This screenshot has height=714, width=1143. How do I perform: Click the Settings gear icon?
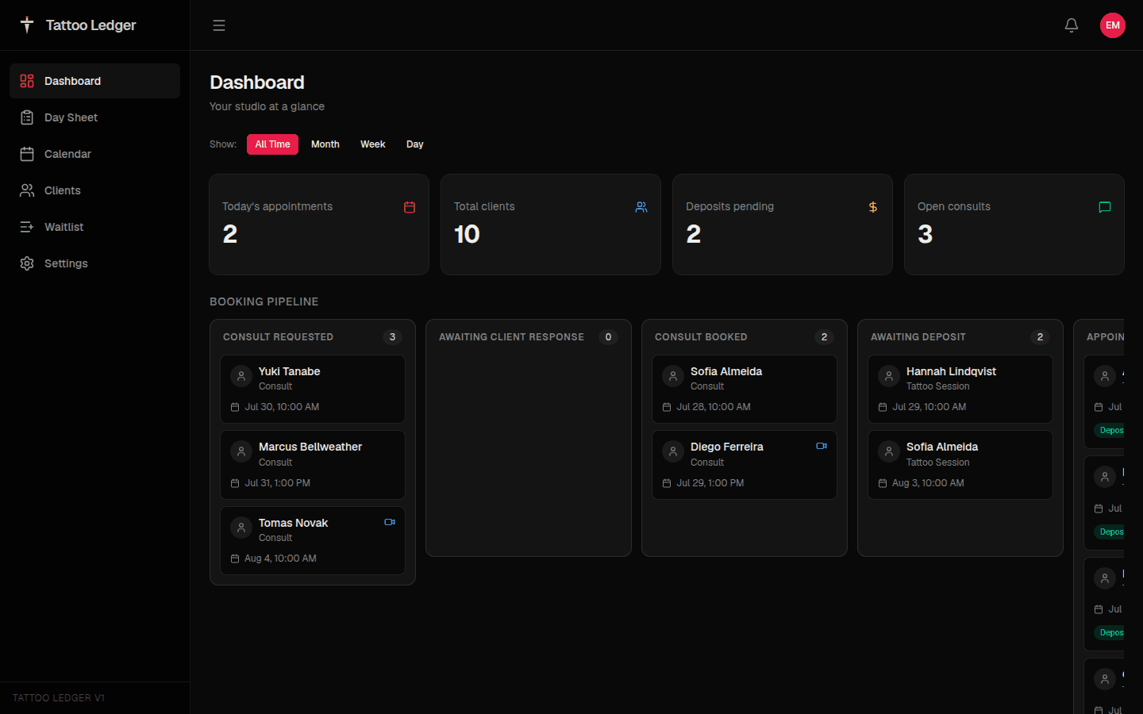click(x=27, y=263)
